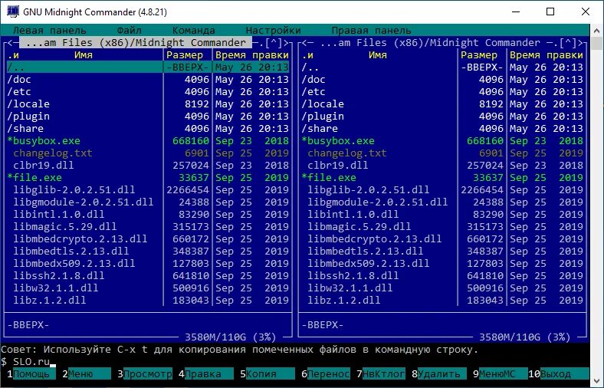This screenshot has height=388, width=604.
Task: Click the 9 МенюМС function key button
Action: coord(500,373)
